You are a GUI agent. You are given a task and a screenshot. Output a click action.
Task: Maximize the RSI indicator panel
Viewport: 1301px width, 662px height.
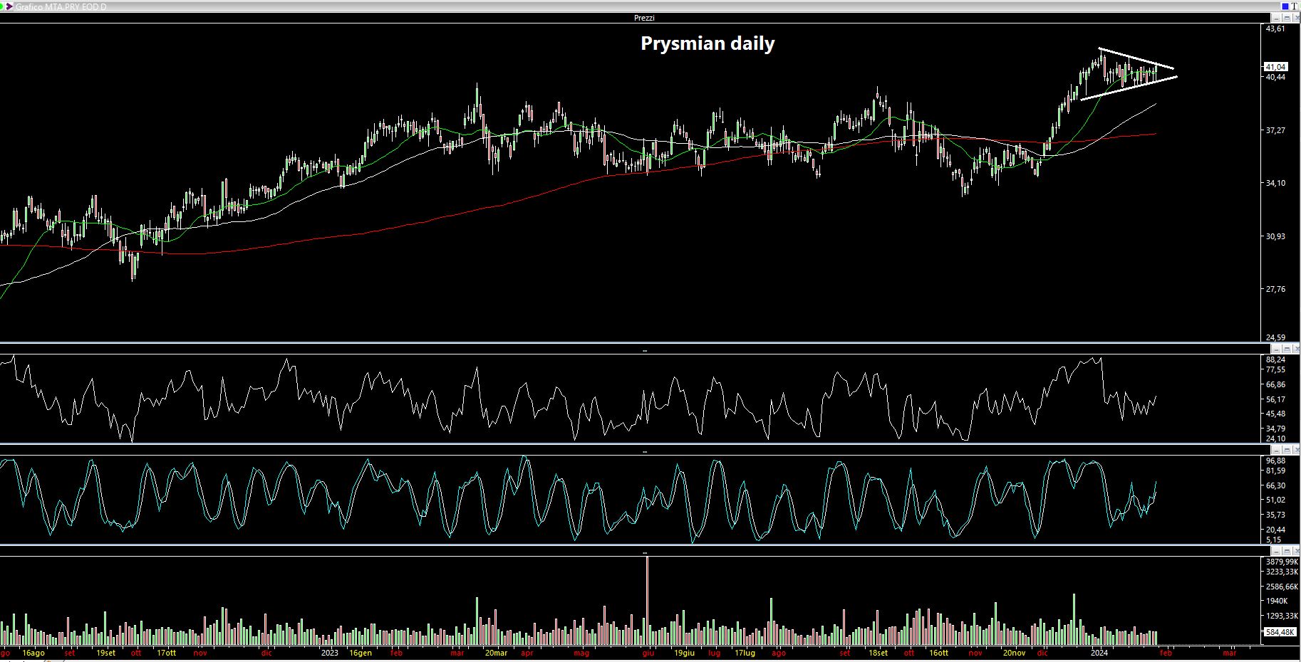pos(1287,349)
